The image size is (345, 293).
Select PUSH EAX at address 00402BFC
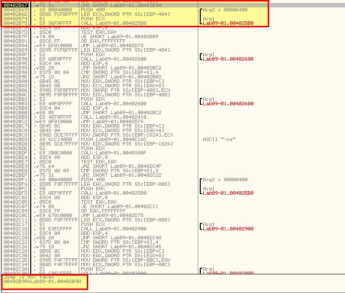(93, 189)
